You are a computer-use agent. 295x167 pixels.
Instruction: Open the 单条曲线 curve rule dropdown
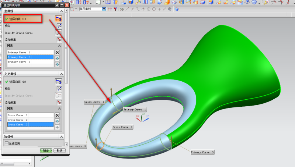point(104,9)
